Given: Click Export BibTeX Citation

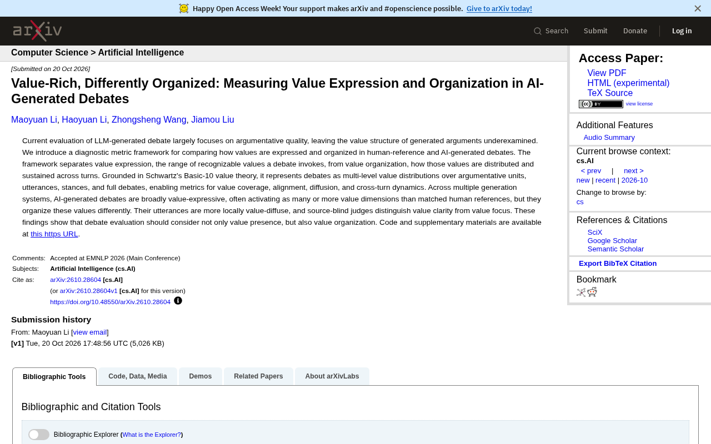Looking at the screenshot, I should coord(618,264).
